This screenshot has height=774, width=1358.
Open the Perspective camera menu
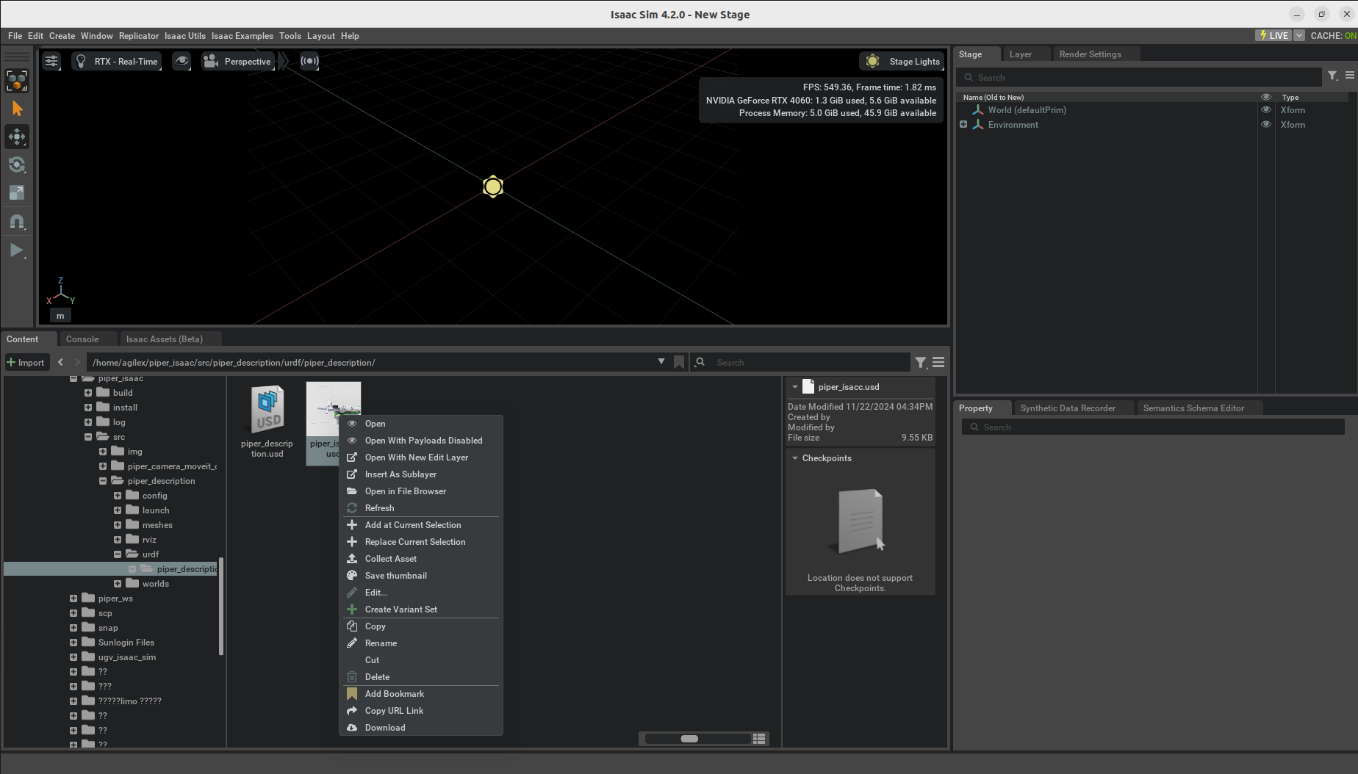pyautogui.click(x=238, y=62)
